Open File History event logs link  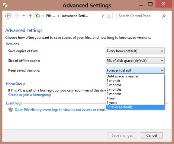(60, 110)
